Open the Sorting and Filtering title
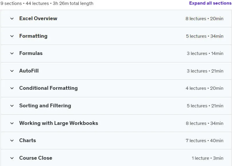The height and width of the screenshot is (166, 232). tap(45, 106)
